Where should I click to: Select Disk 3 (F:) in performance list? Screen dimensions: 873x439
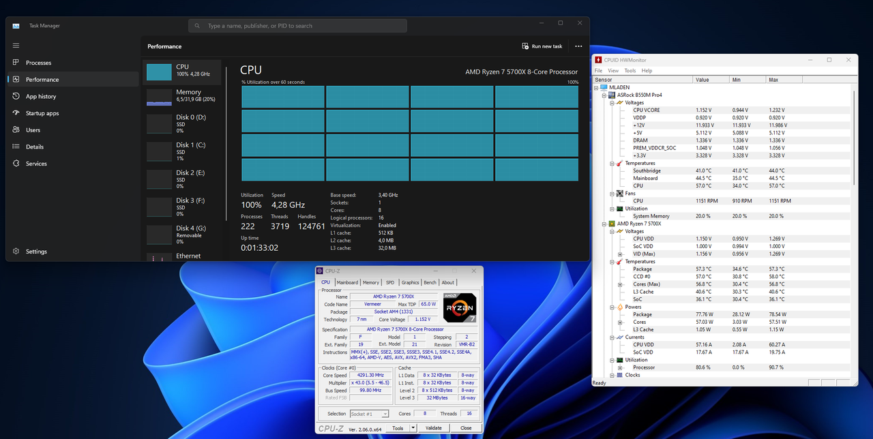click(181, 207)
